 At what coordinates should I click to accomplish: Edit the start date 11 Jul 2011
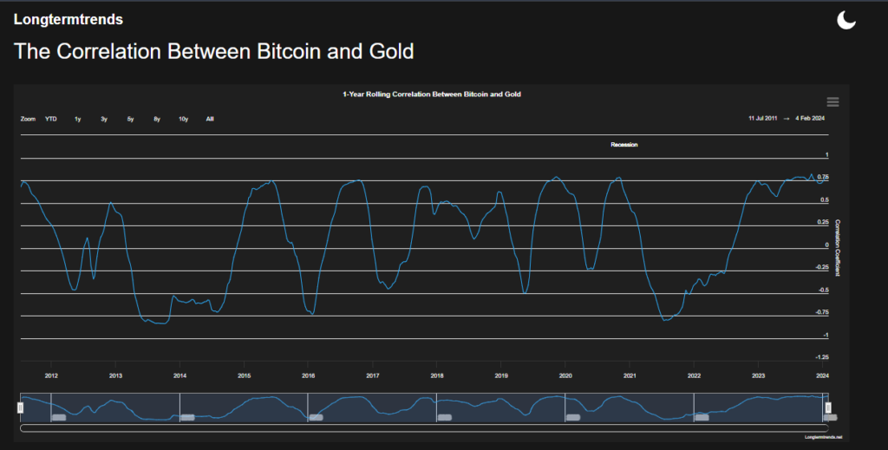[764, 117]
